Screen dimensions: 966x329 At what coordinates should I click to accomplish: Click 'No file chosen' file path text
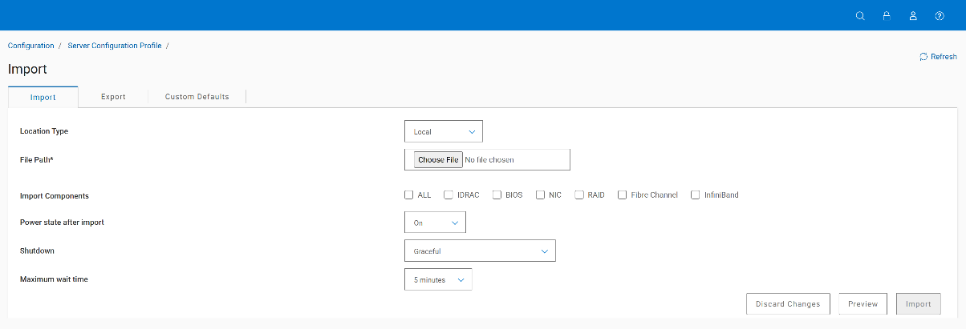(x=489, y=159)
